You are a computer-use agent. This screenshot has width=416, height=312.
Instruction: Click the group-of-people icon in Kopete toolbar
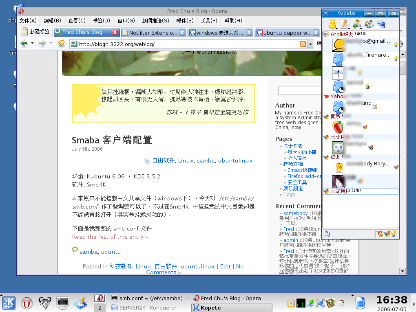[369, 24]
